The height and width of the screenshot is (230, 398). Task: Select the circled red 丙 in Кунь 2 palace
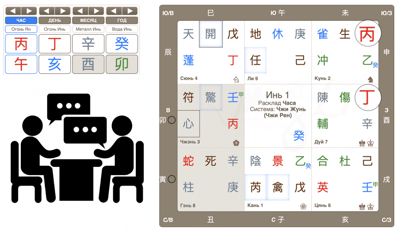[367, 34]
